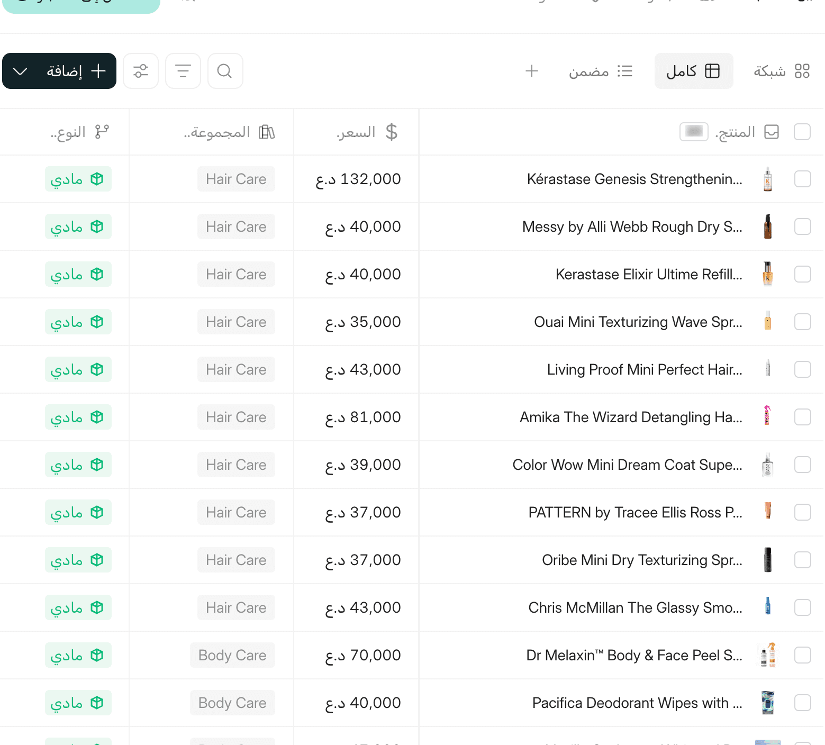
Task: Open PATTERN by Tracee Ellis Ross product
Action: click(x=635, y=513)
